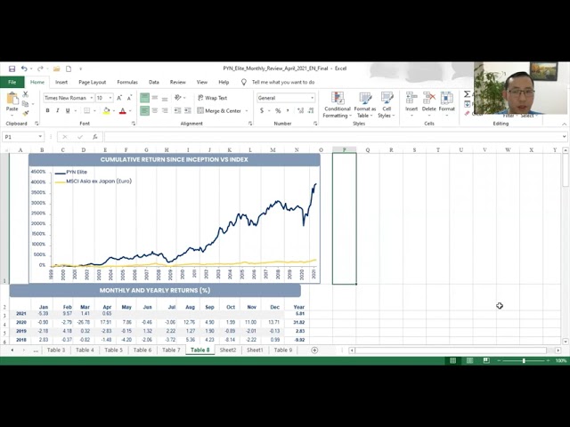
Task: Apply percent style
Action: [x=278, y=110]
